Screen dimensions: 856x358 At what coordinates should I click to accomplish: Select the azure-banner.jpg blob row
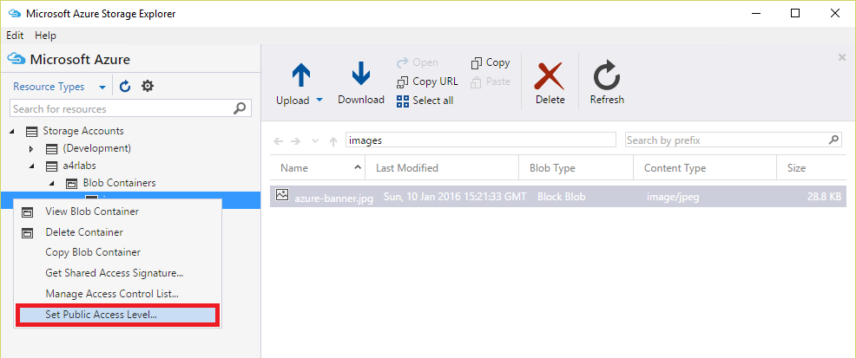click(556, 197)
